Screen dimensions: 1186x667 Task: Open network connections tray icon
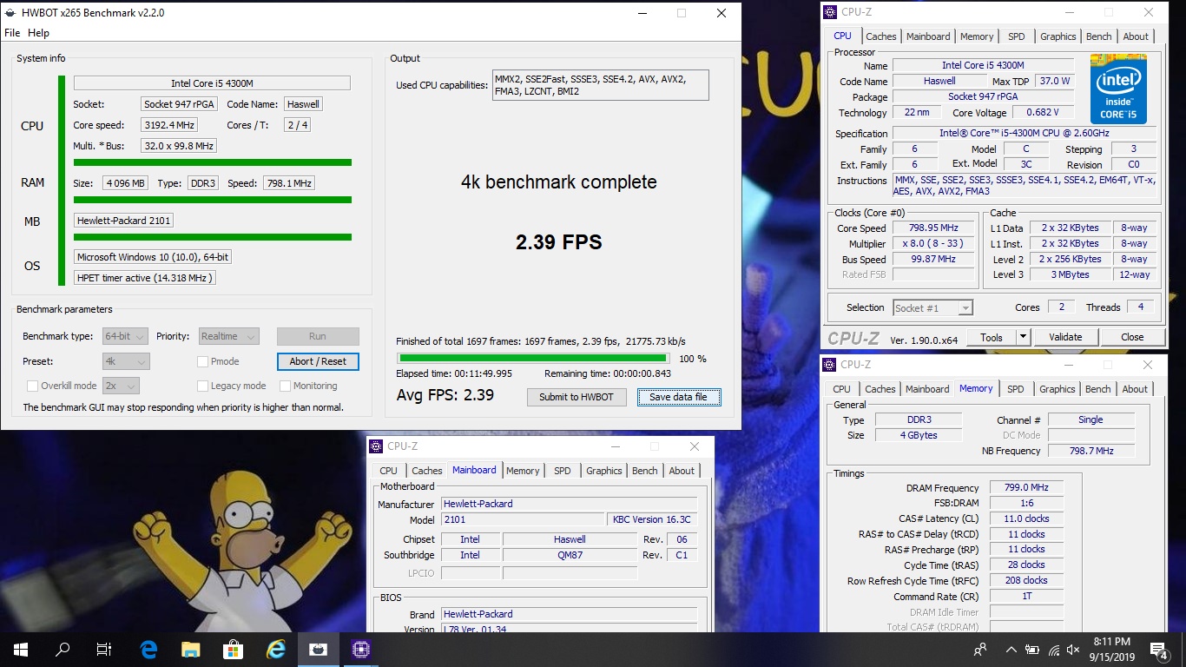1053,649
